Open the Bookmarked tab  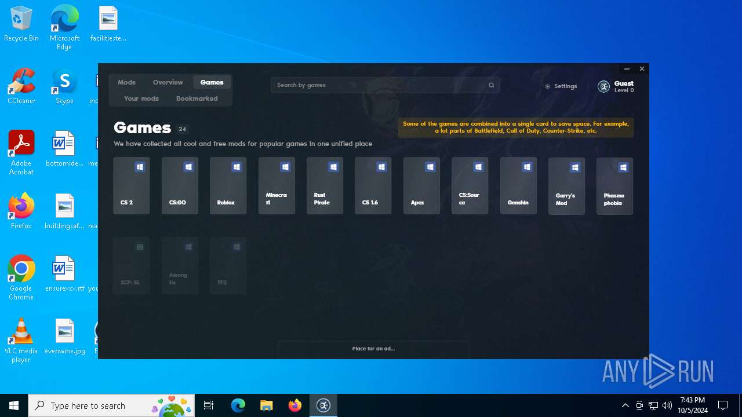point(197,98)
